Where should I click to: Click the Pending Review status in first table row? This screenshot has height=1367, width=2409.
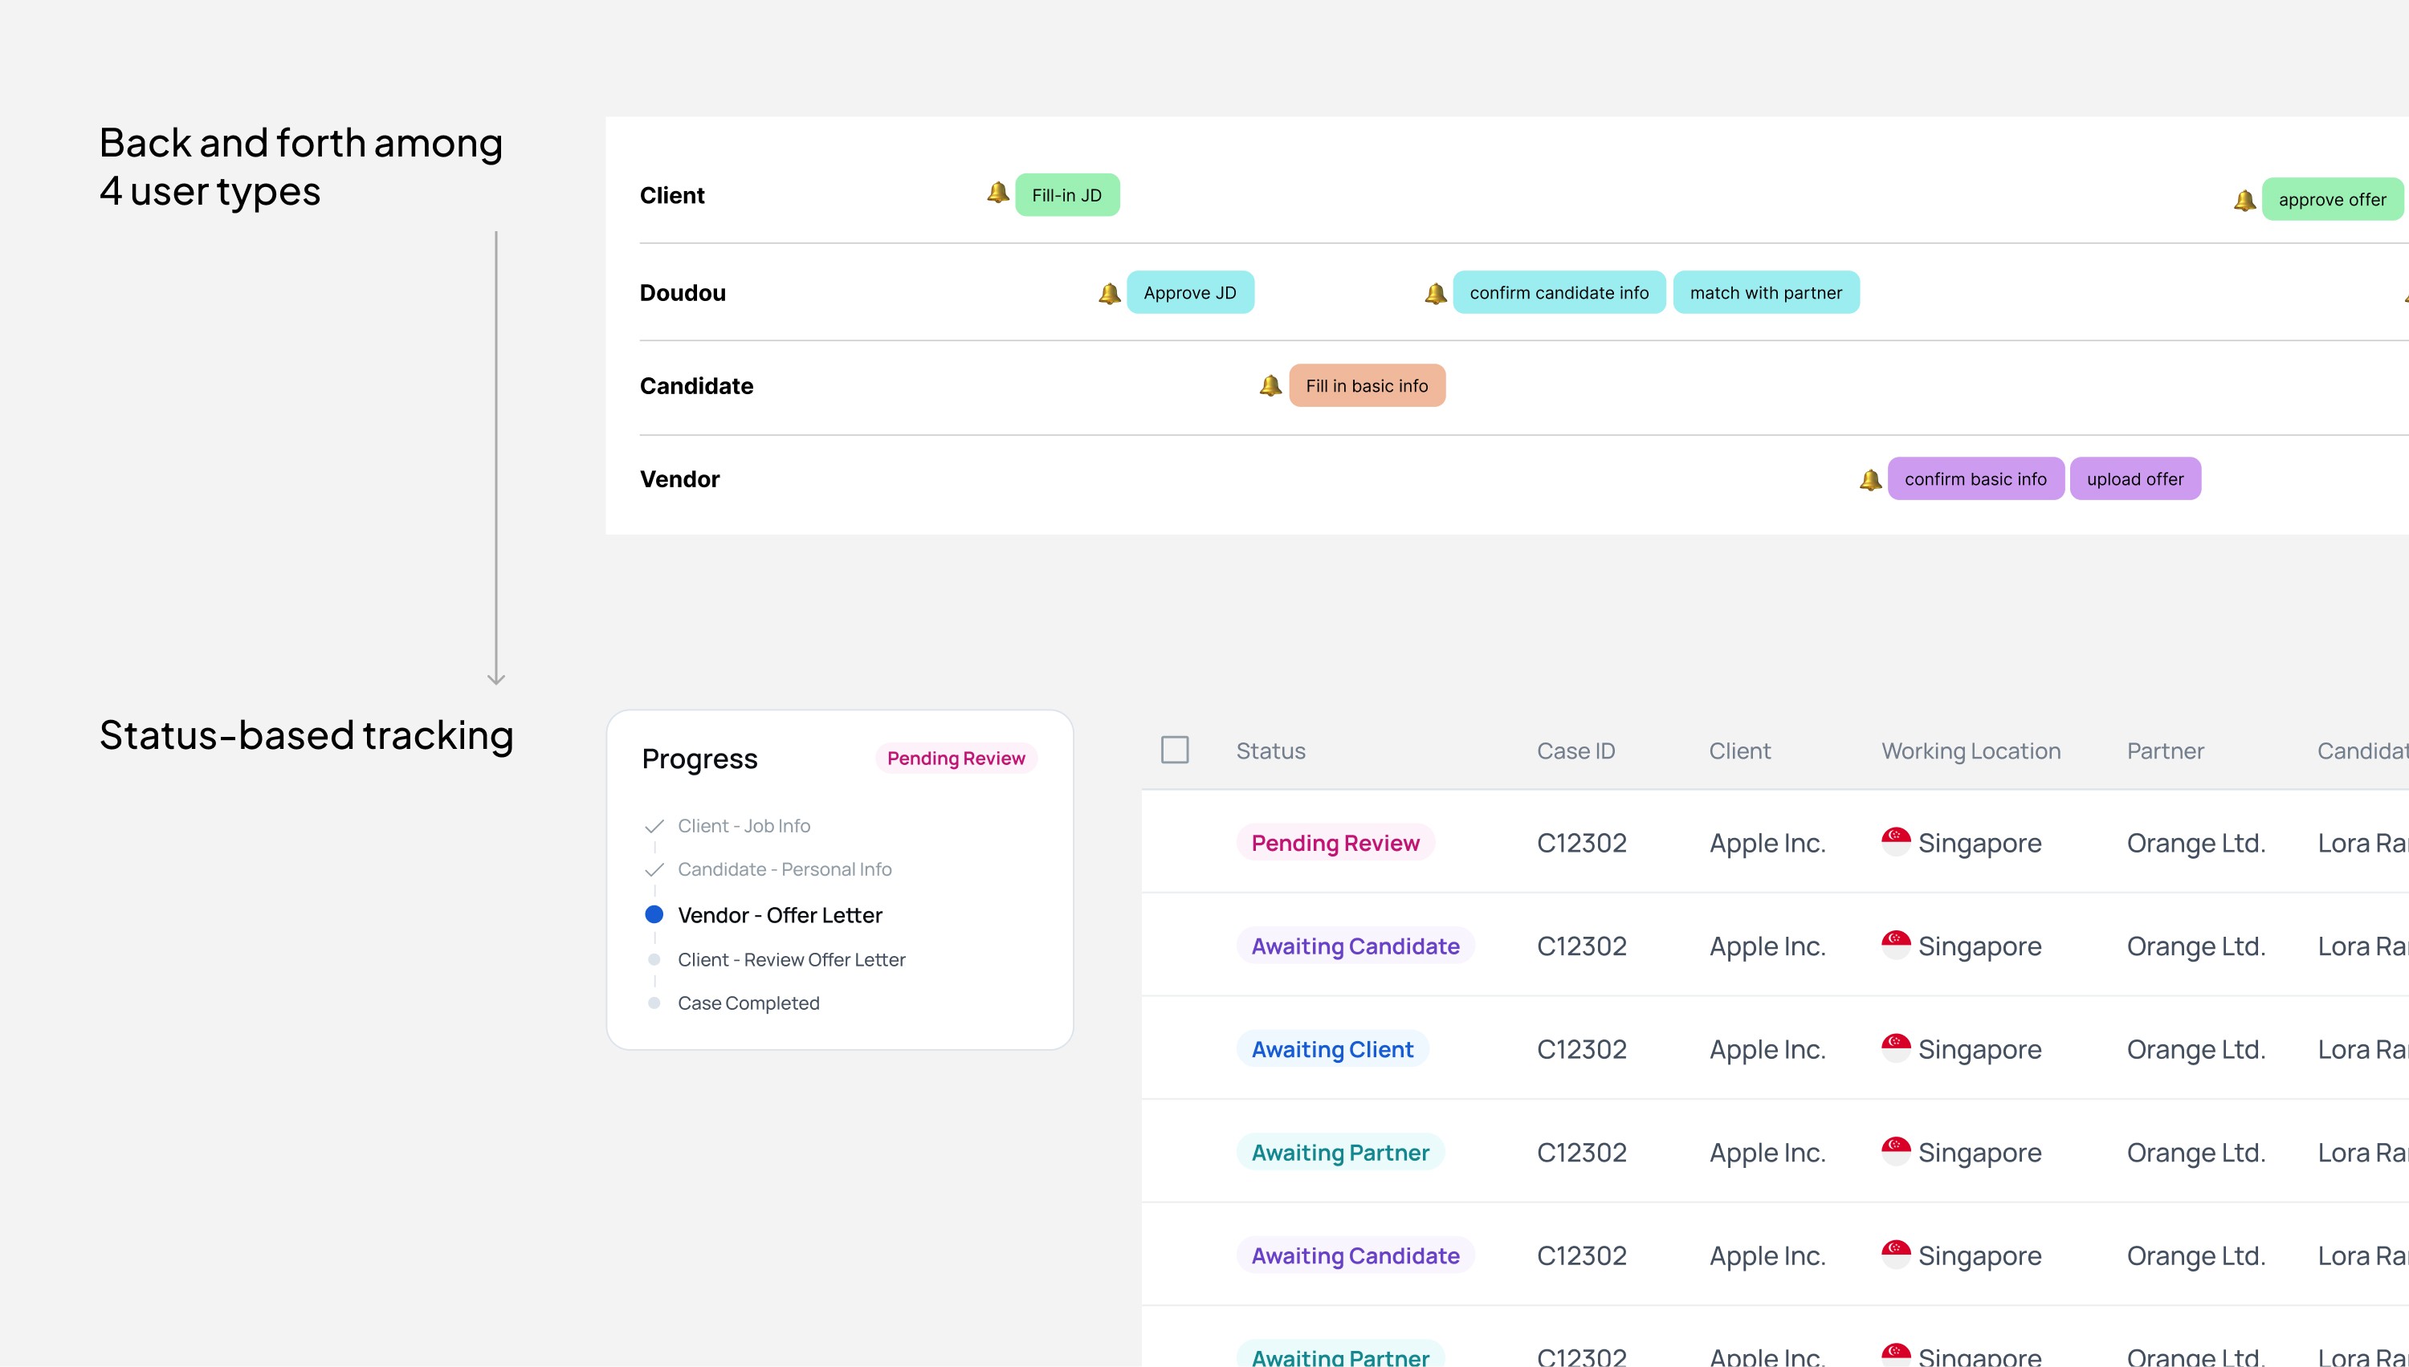[1335, 843]
